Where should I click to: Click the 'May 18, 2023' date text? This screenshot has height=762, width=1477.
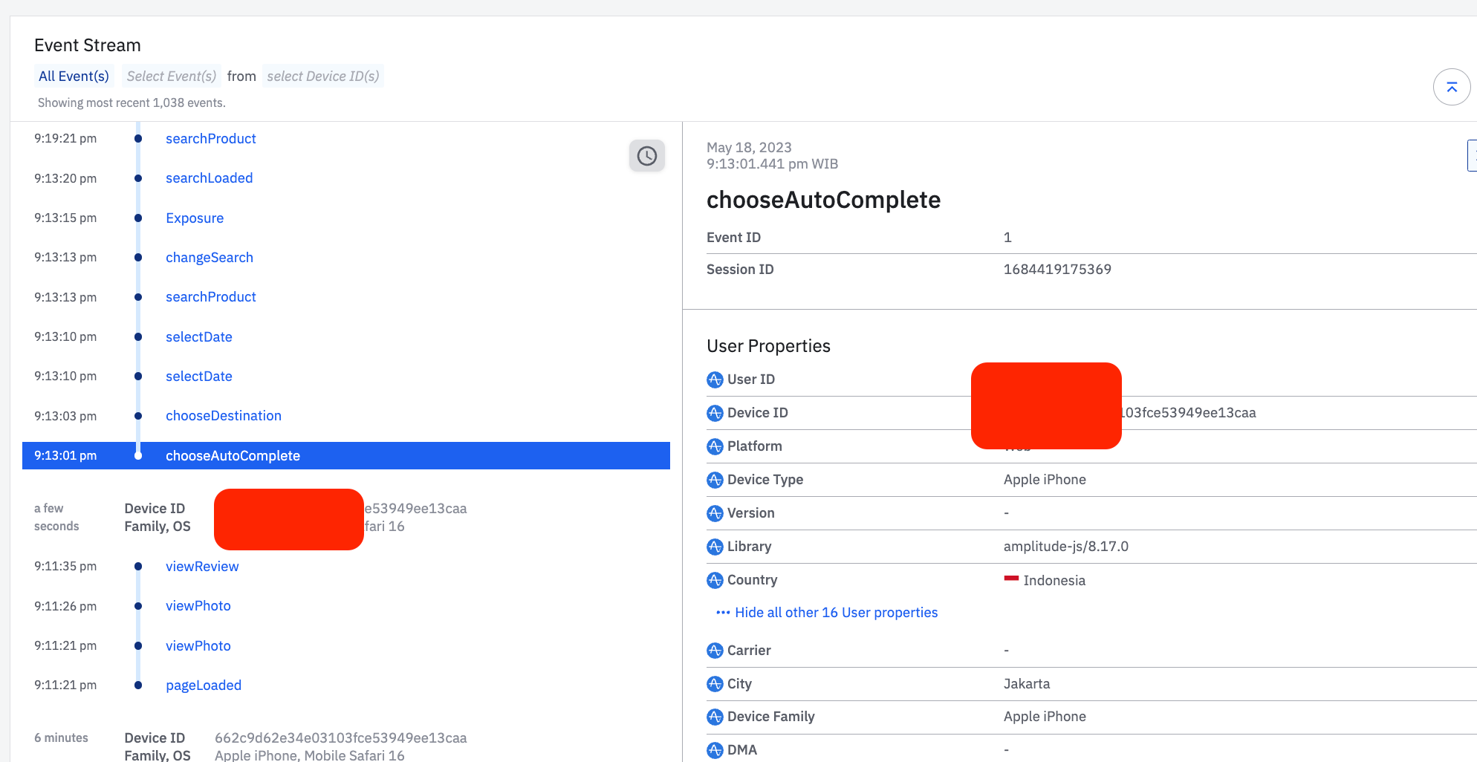click(x=749, y=147)
